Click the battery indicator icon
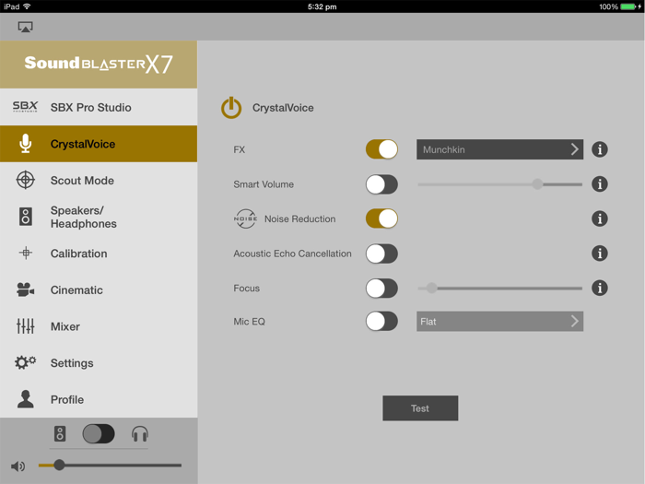Screen dimensions: 645x484 pyautogui.click(x=630, y=6)
